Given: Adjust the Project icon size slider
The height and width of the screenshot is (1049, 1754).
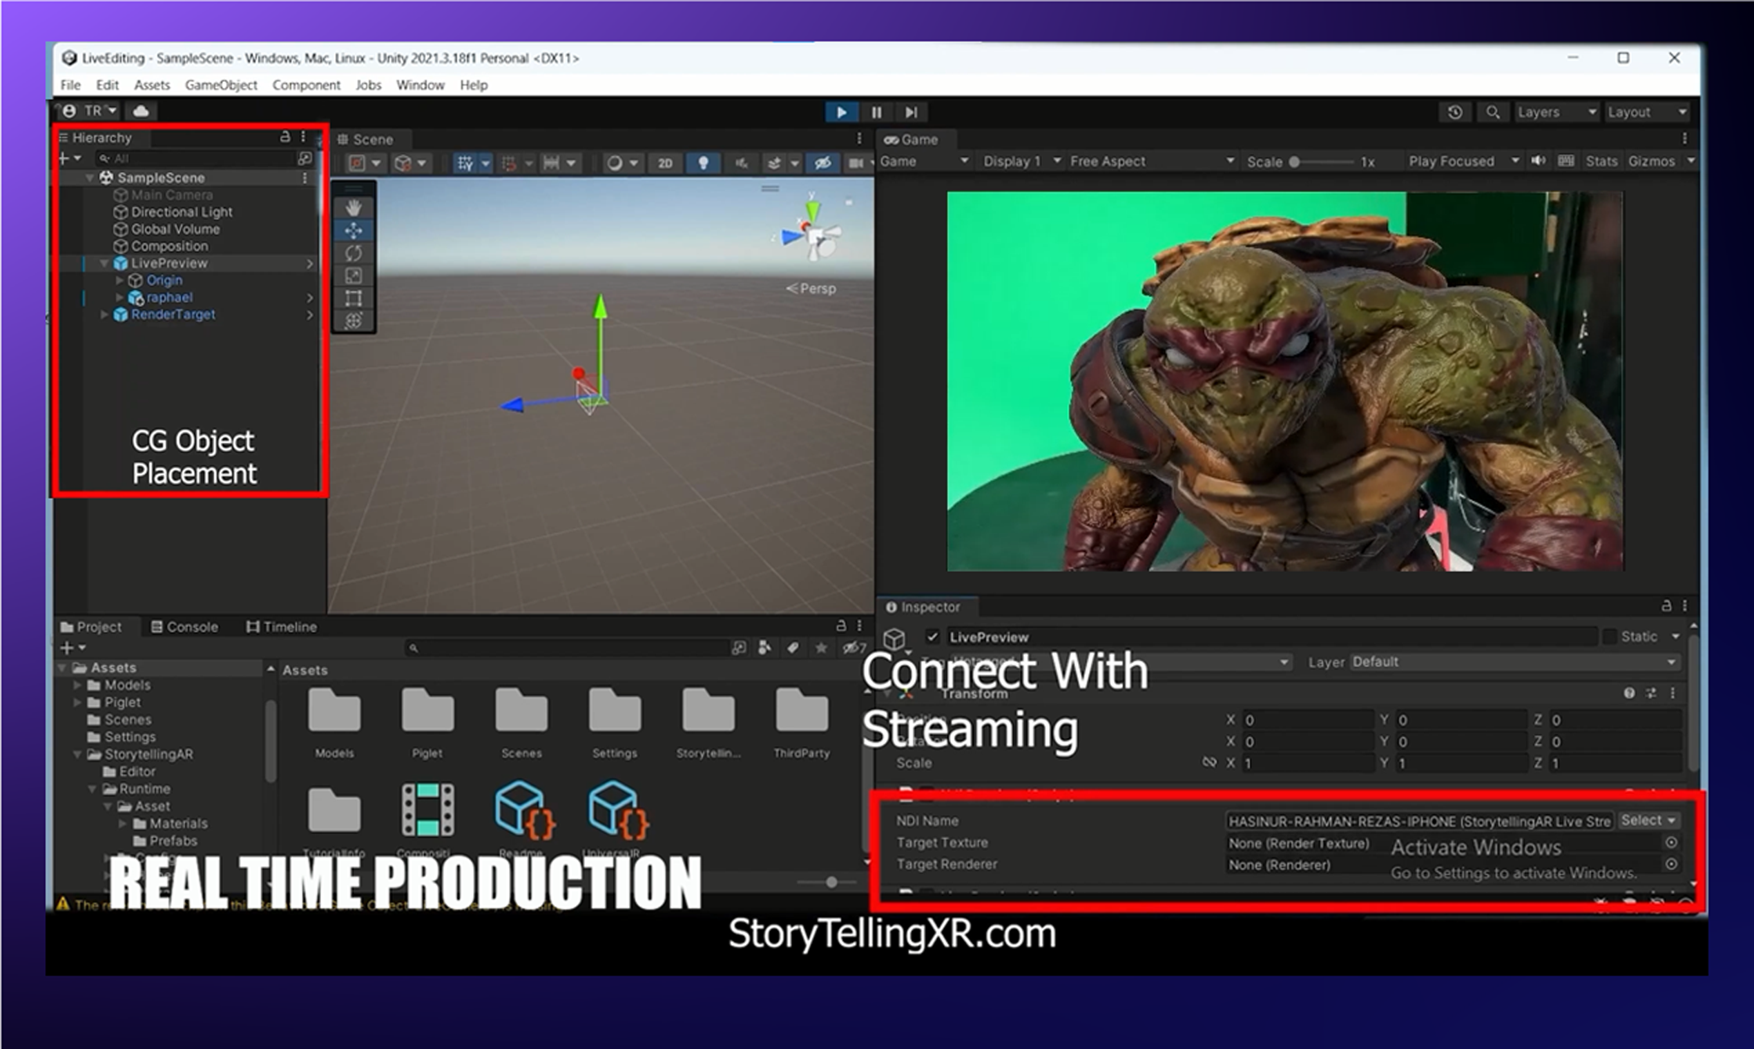Looking at the screenshot, I should [826, 882].
